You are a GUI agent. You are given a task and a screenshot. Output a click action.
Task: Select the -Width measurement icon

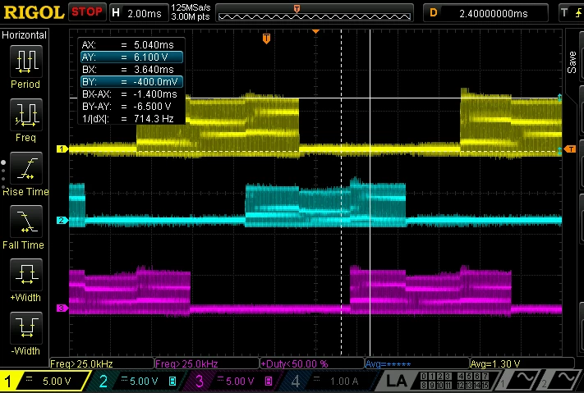[x=26, y=328]
